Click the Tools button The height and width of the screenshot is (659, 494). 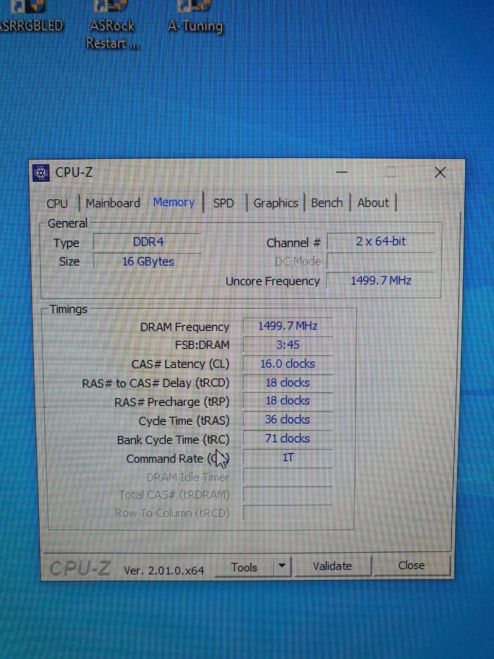point(244,567)
